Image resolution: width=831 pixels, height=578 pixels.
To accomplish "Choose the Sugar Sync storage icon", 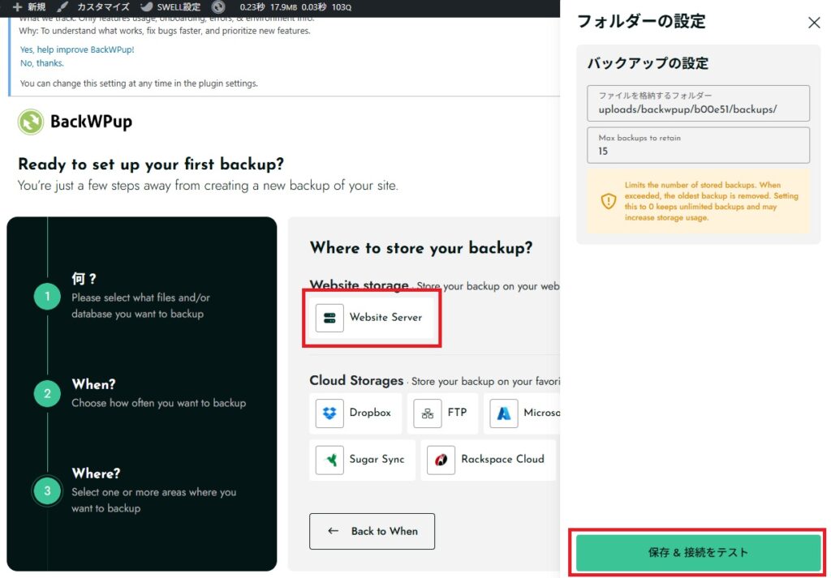I will 329,460.
